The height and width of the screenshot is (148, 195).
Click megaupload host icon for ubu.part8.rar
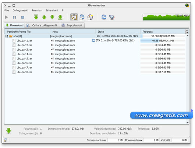[52, 72]
